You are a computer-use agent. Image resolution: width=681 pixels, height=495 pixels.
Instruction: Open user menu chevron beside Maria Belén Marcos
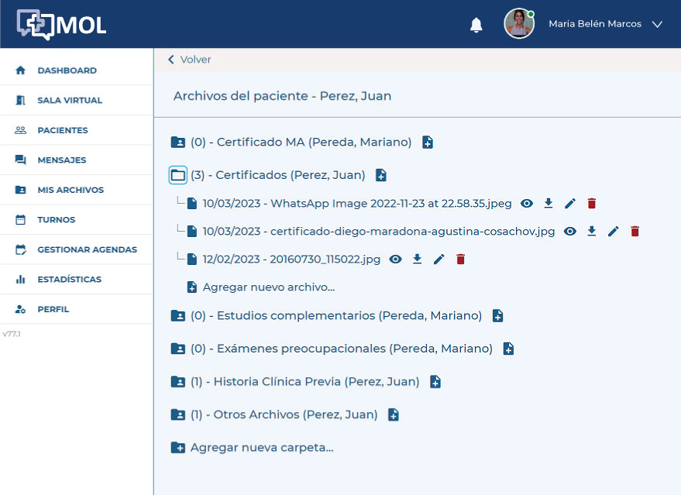pos(657,24)
